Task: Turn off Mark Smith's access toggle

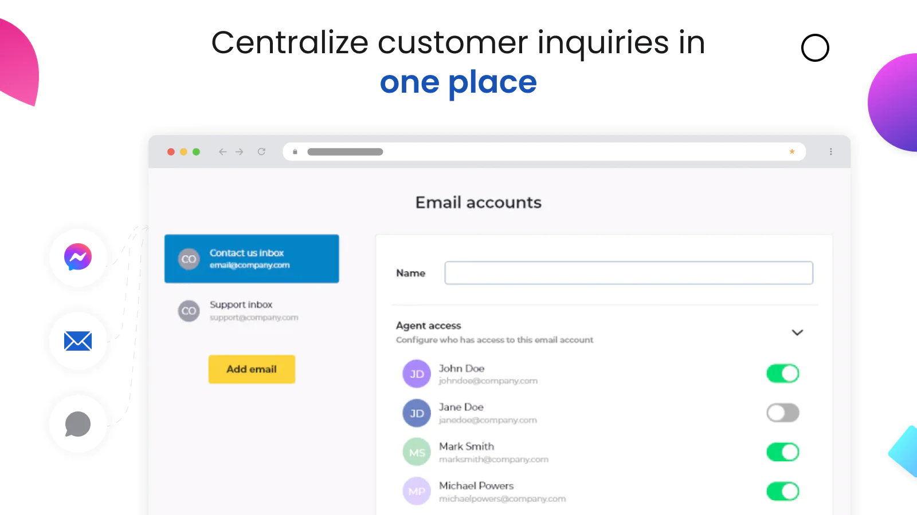Action: (x=783, y=451)
